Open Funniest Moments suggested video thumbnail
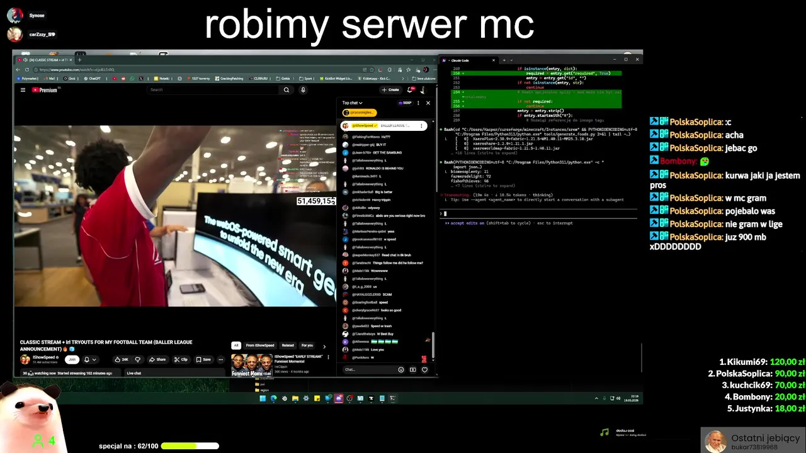Screen dimensions: 806x453 click(x=252, y=365)
